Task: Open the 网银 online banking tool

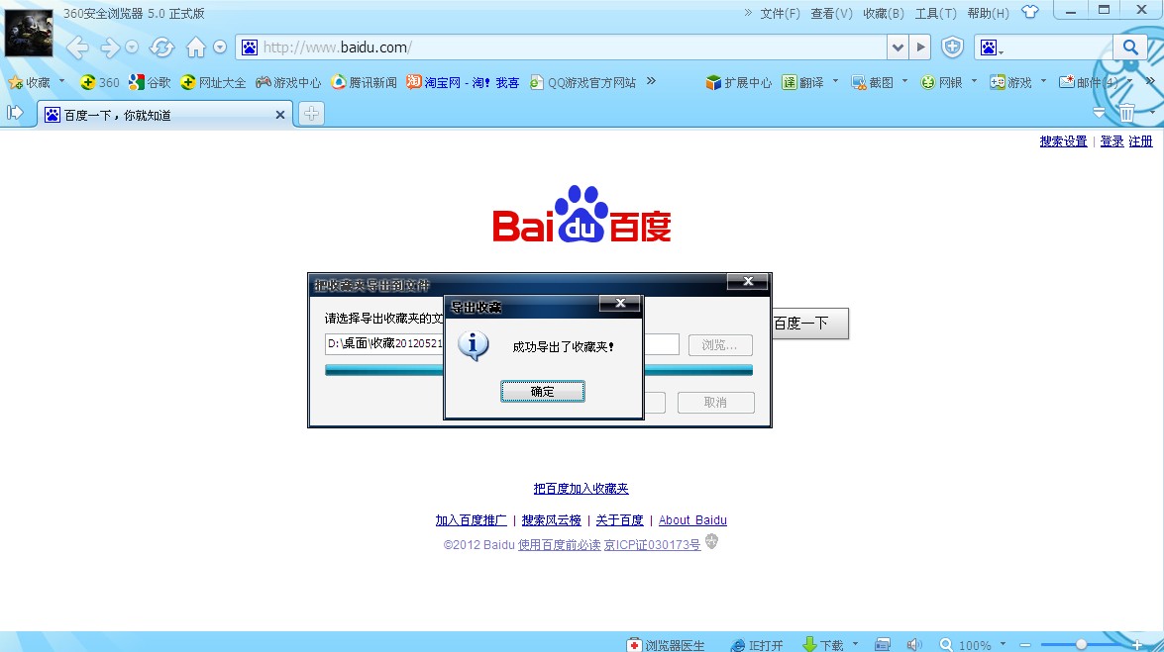Action: (941, 82)
